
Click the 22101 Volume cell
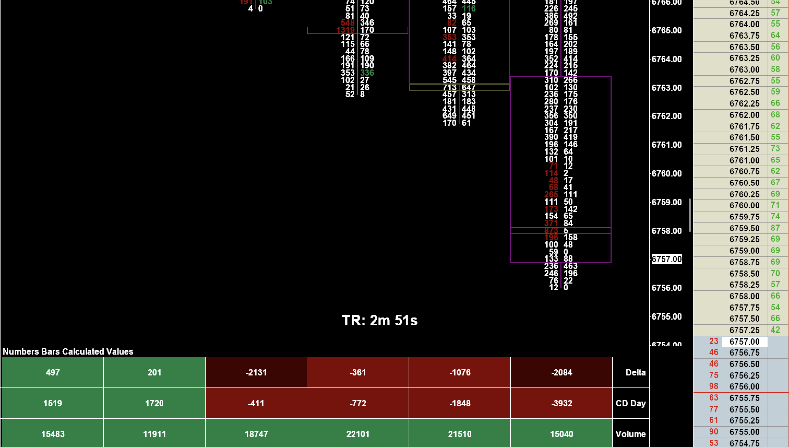point(358,434)
